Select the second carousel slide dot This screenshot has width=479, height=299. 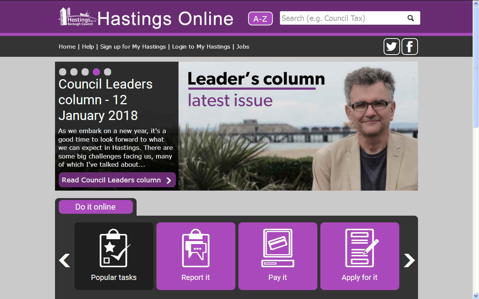click(74, 72)
